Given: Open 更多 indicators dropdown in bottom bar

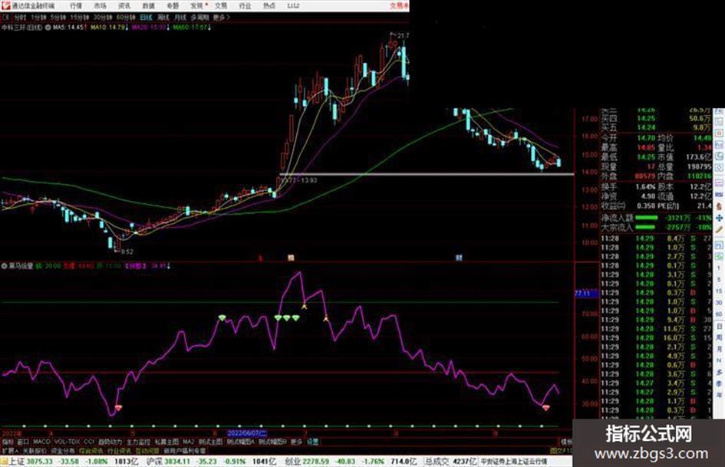Looking at the screenshot, I should [x=297, y=442].
